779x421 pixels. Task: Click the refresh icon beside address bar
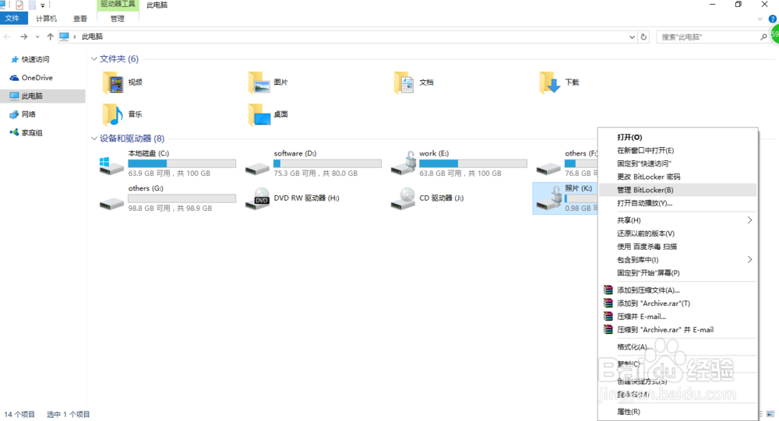point(644,37)
